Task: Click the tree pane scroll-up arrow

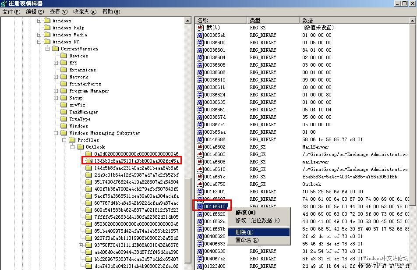Action: [188, 20]
